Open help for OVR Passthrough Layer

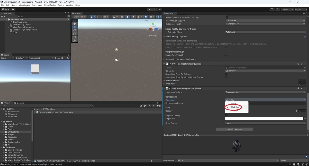[x=298, y=88]
